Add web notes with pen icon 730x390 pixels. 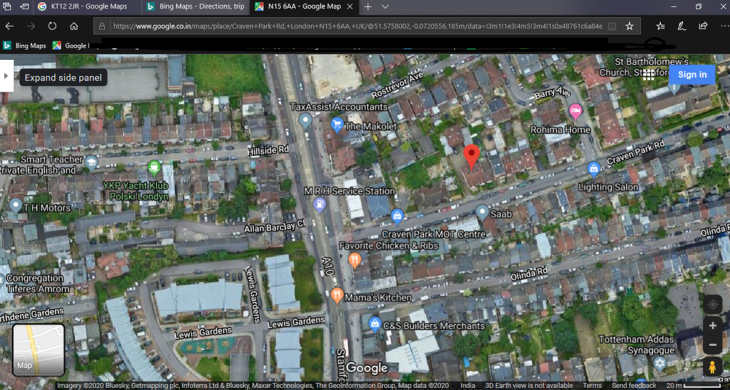point(682,26)
